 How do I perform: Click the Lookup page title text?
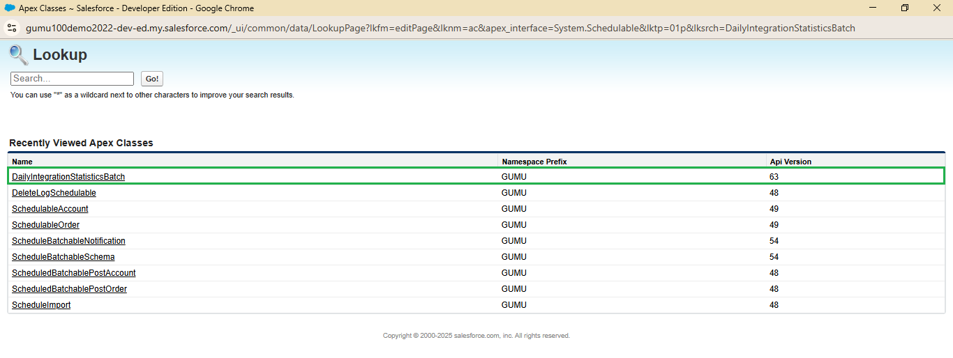click(60, 55)
